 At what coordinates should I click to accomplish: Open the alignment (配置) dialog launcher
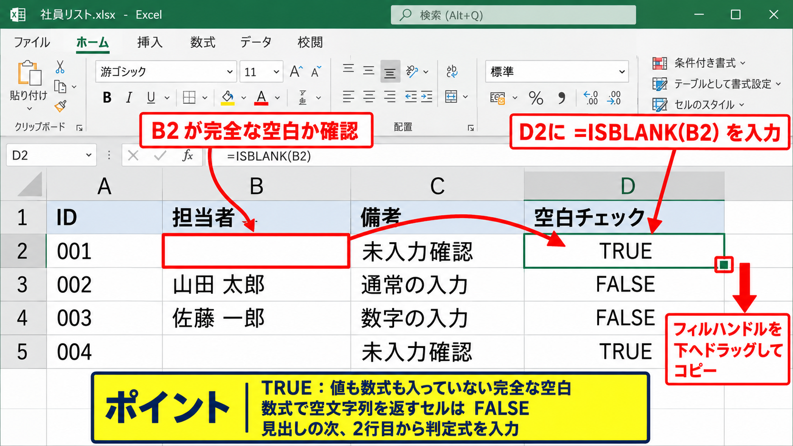tap(470, 127)
